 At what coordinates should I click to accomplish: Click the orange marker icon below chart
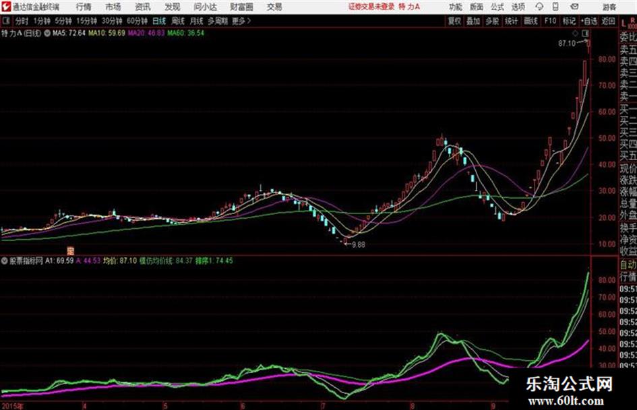point(70,250)
